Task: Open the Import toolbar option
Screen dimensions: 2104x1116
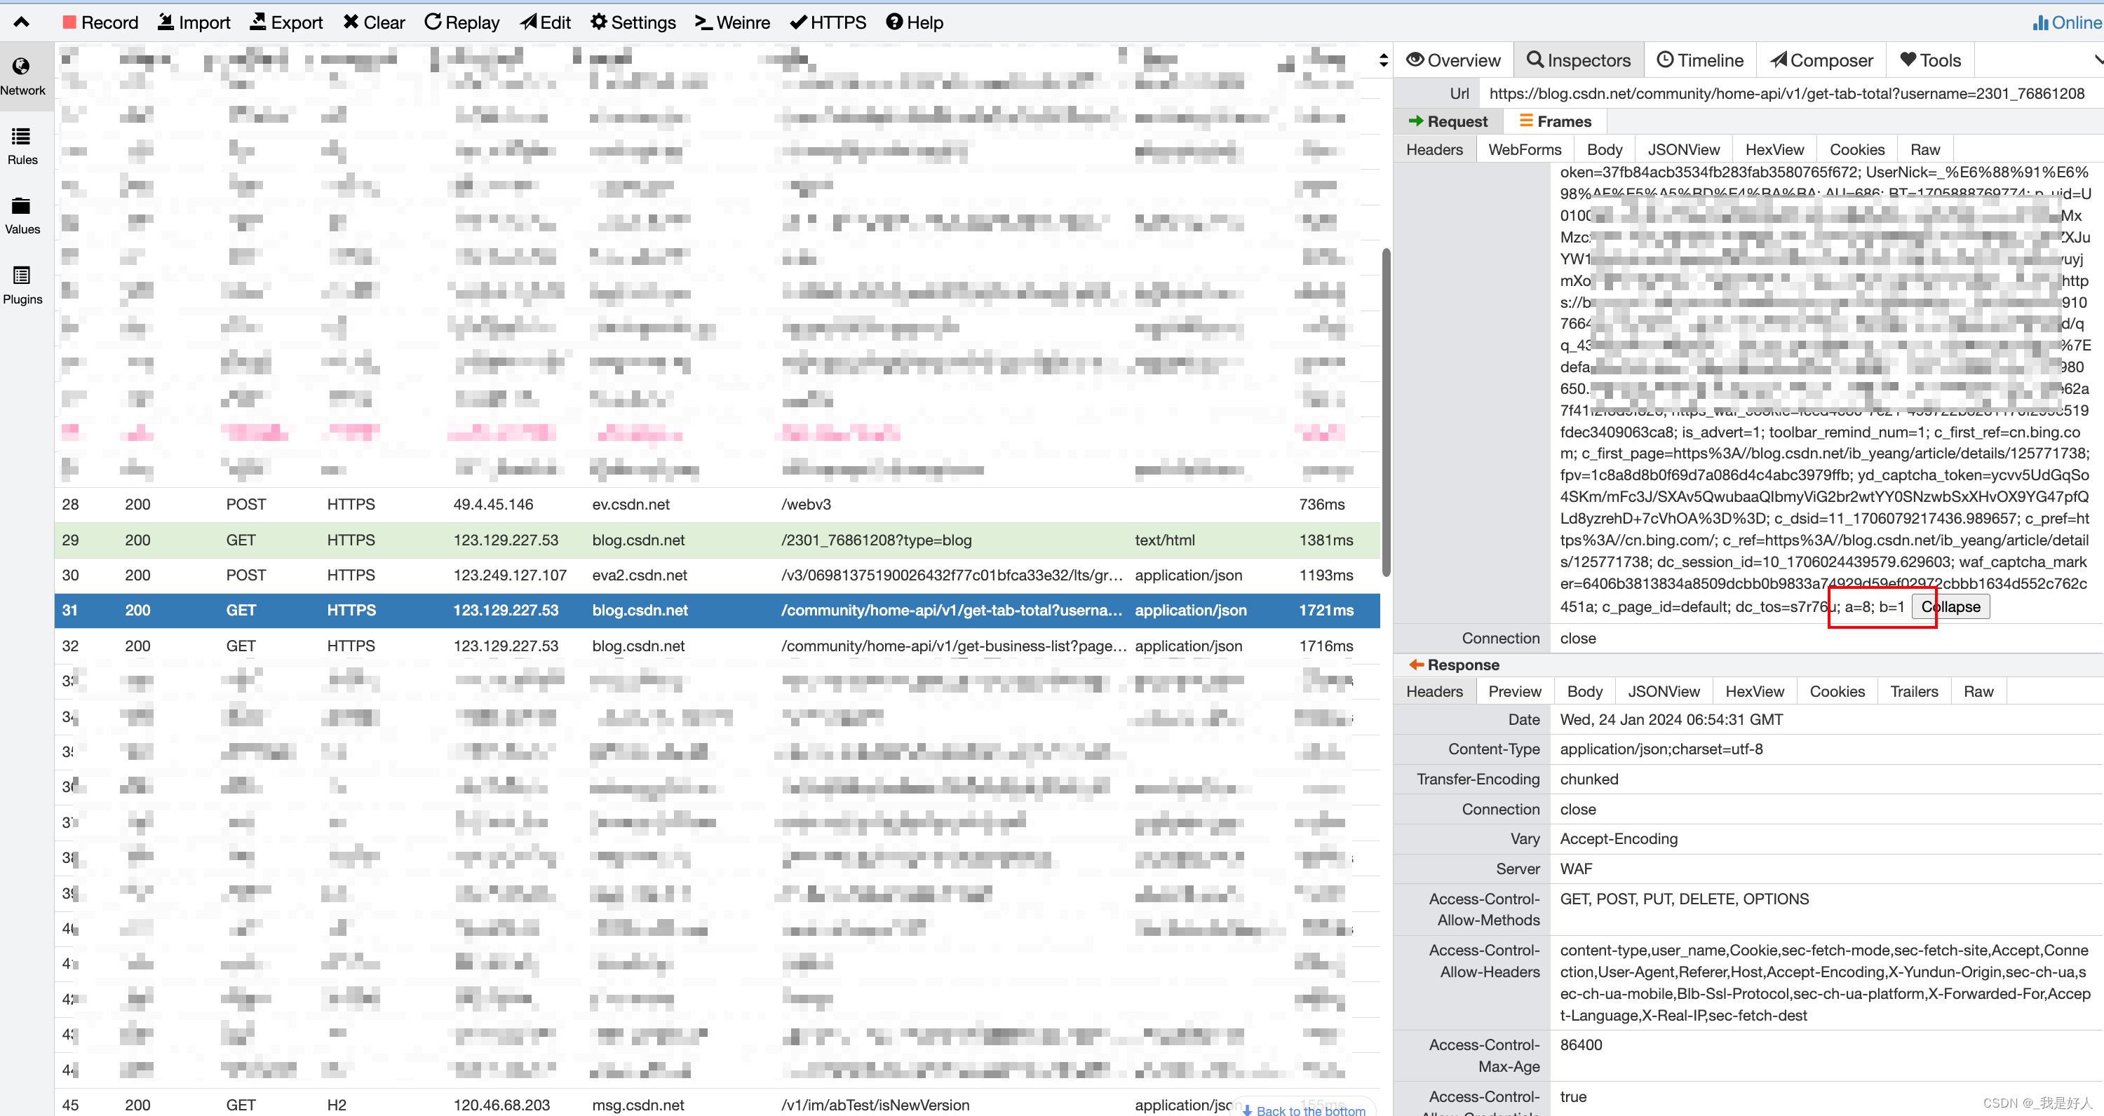Action: coord(194,22)
